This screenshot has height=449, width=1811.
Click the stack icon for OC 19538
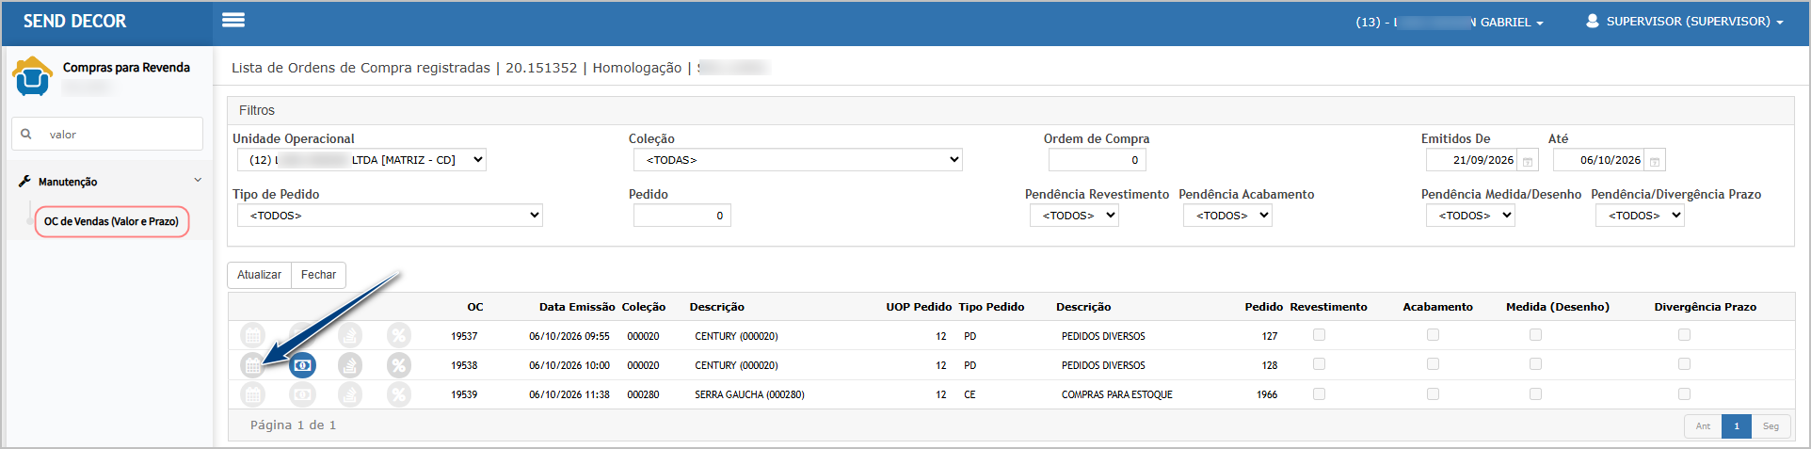350,365
